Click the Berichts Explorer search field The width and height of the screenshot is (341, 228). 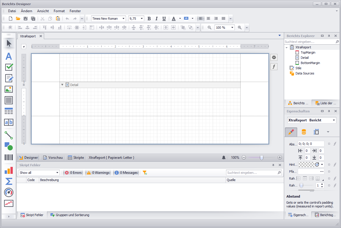309,42
